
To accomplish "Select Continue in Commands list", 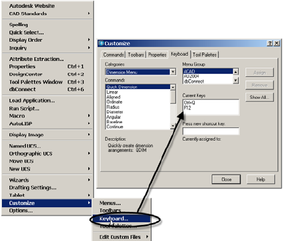I will click(138, 127).
